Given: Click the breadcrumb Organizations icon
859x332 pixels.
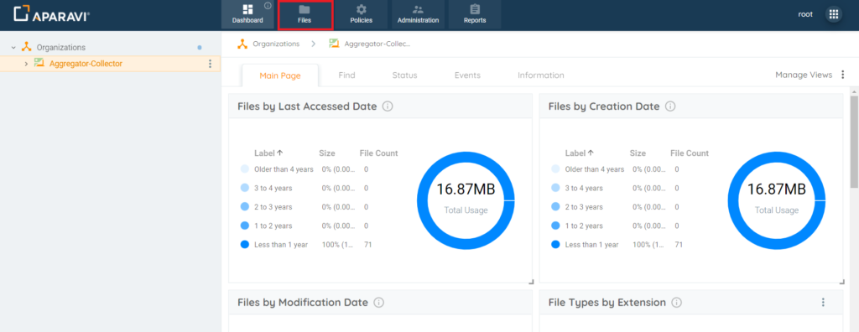Looking at the screenshot, I should click(x=242, y=44).
